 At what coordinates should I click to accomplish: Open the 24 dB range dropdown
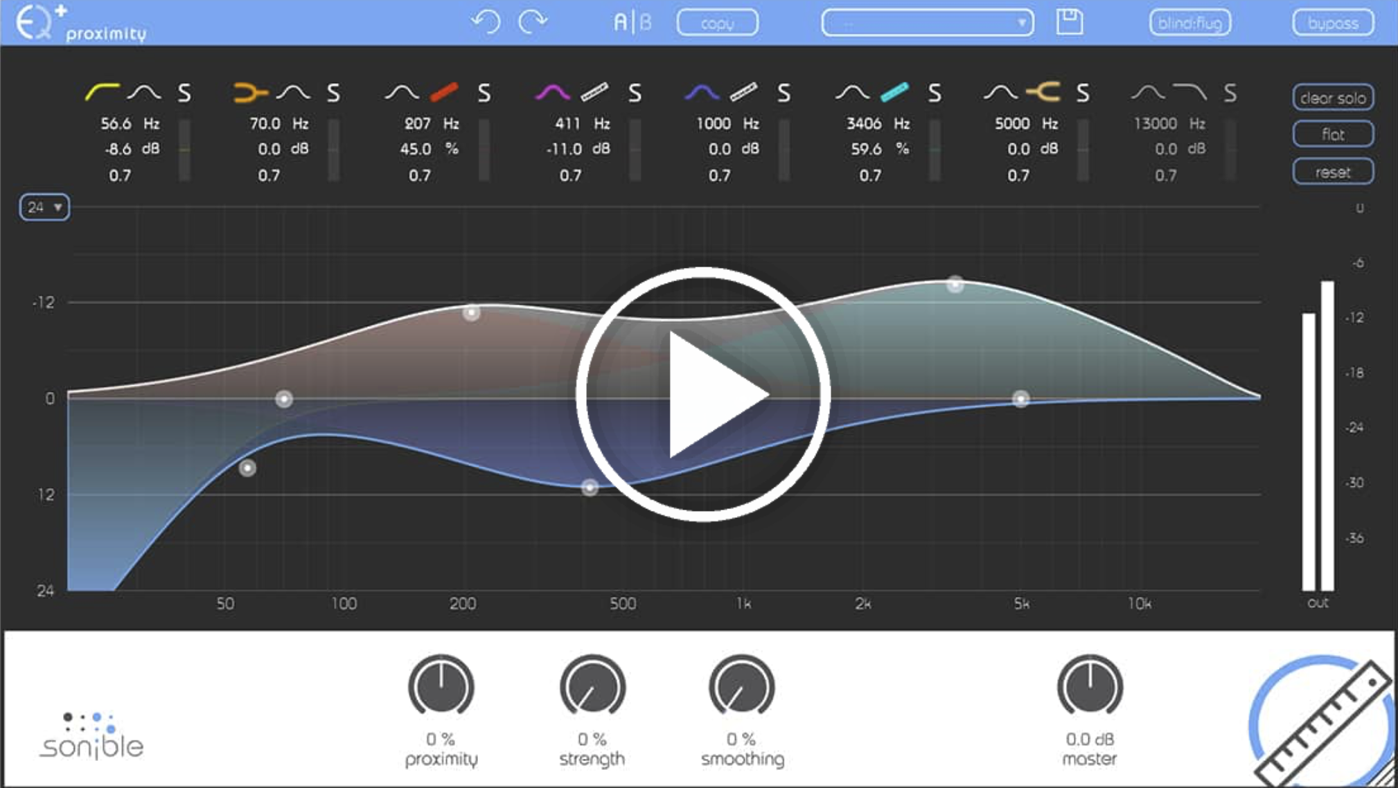44,207
